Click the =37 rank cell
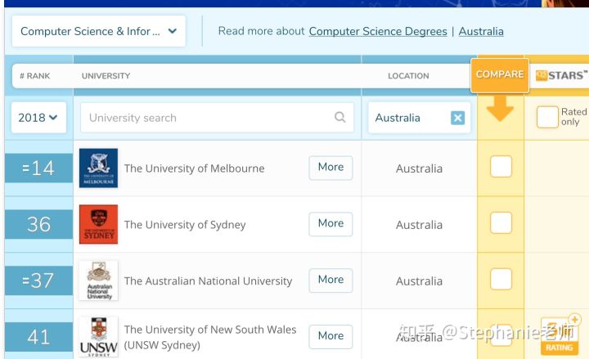The image size is (589, 359). [x=38, y=280]
